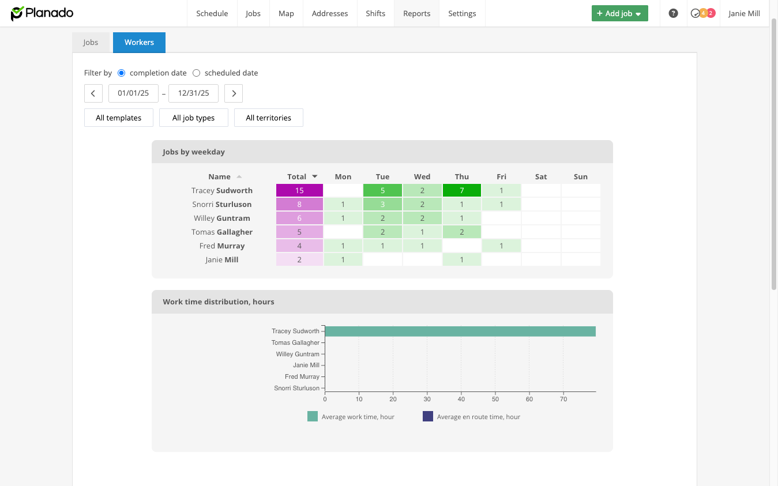Open the help question mark icon
778x486 pixels.
[x=673, y=13]
